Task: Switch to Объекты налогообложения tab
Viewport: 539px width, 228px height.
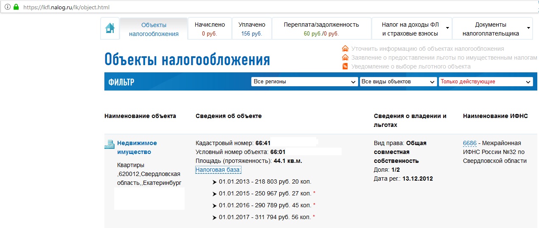Action: [x=154, y=29]
